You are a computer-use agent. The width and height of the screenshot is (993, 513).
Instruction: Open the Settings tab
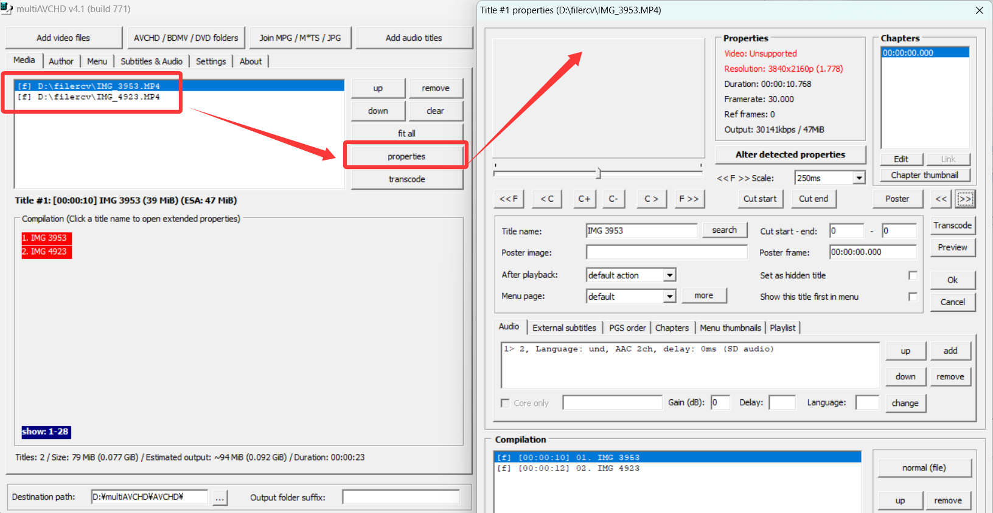(211, 61)
